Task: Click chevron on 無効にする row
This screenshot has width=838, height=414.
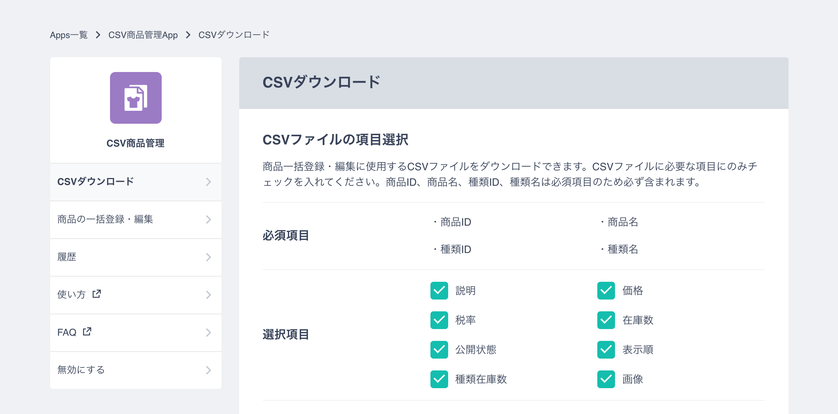Action: [x=208, y=370]
